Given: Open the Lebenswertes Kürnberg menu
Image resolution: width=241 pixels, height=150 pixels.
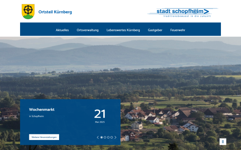Looking at the screenshot, I should point(123,30).
